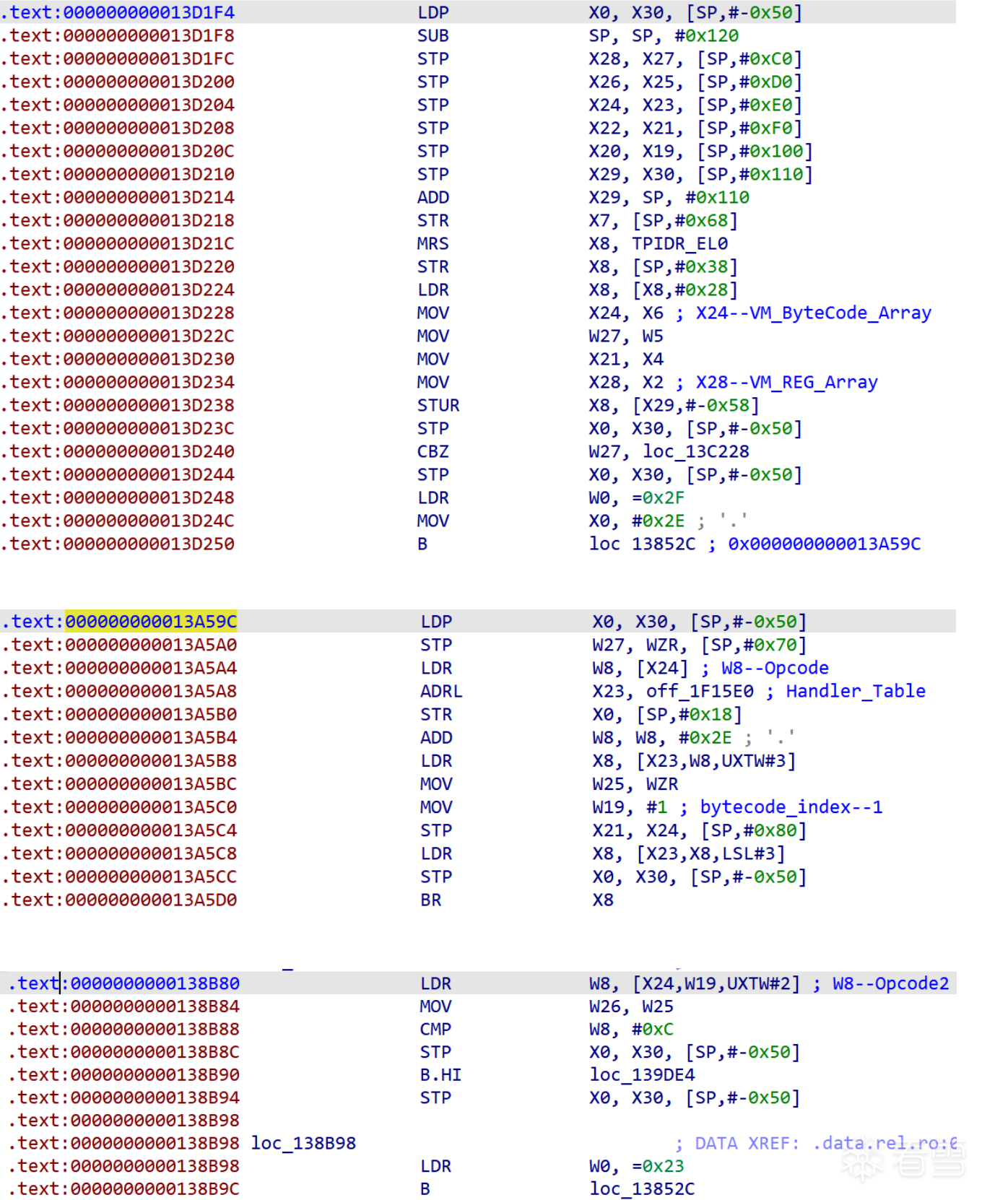Select the ADRL mnemonic
The height and width of the screenshot is (1200, 982).
tap(441, 691)
